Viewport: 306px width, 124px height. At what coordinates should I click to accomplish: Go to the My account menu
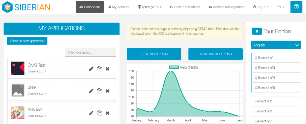pos(119,7)
